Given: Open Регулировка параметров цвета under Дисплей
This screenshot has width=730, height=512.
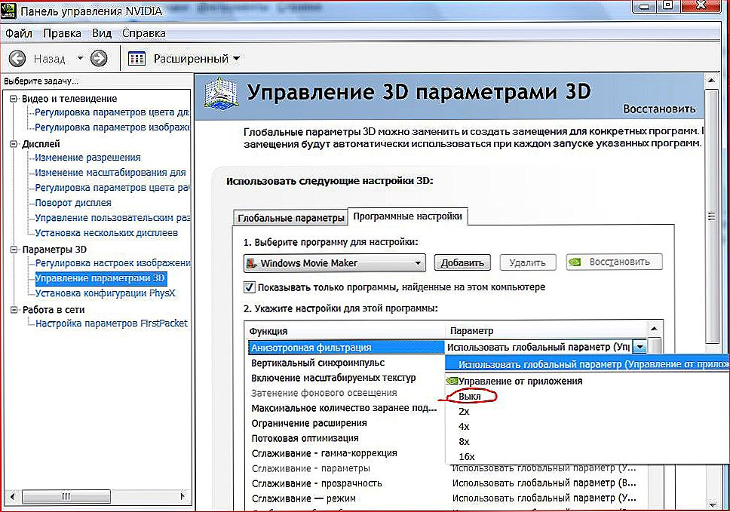Looking at the screenshot, I should click(112, 188).
